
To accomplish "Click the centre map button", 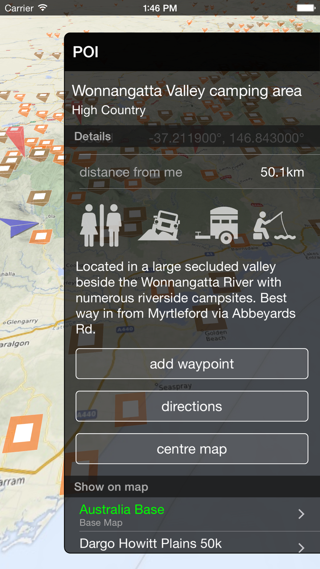I will [192, 449].
